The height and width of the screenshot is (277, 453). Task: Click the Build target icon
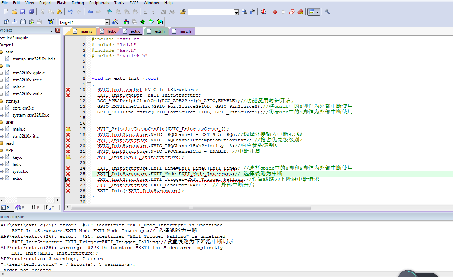(15, 22)
